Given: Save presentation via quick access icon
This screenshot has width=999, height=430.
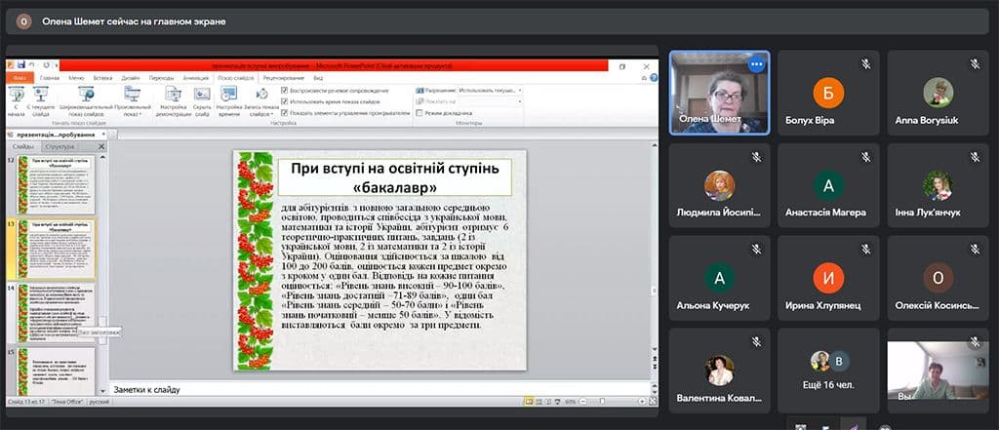Looking at the screenshot, I should pos(21,65).
